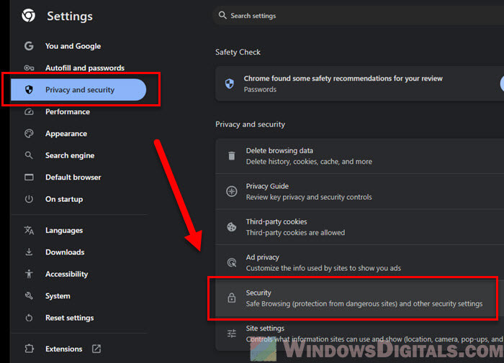Click the Privacy and security heading in main panel
The image size is (504, 363).
point(250,124)
